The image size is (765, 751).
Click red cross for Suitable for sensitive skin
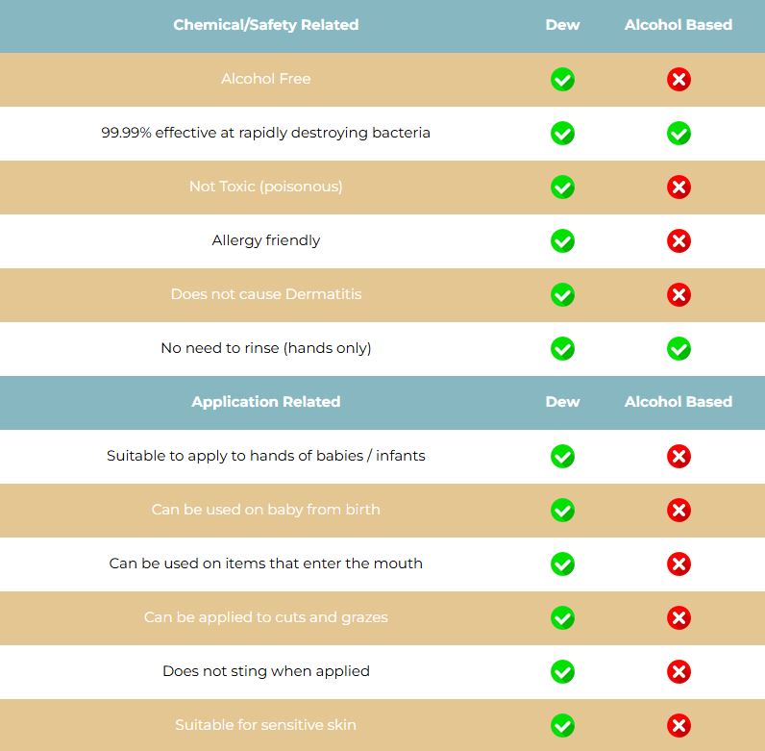coord(679,725)
